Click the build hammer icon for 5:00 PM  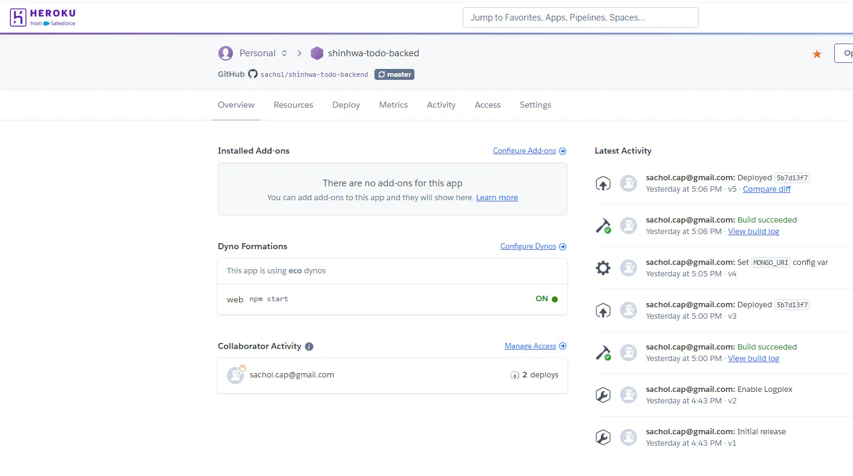[603, 353]
